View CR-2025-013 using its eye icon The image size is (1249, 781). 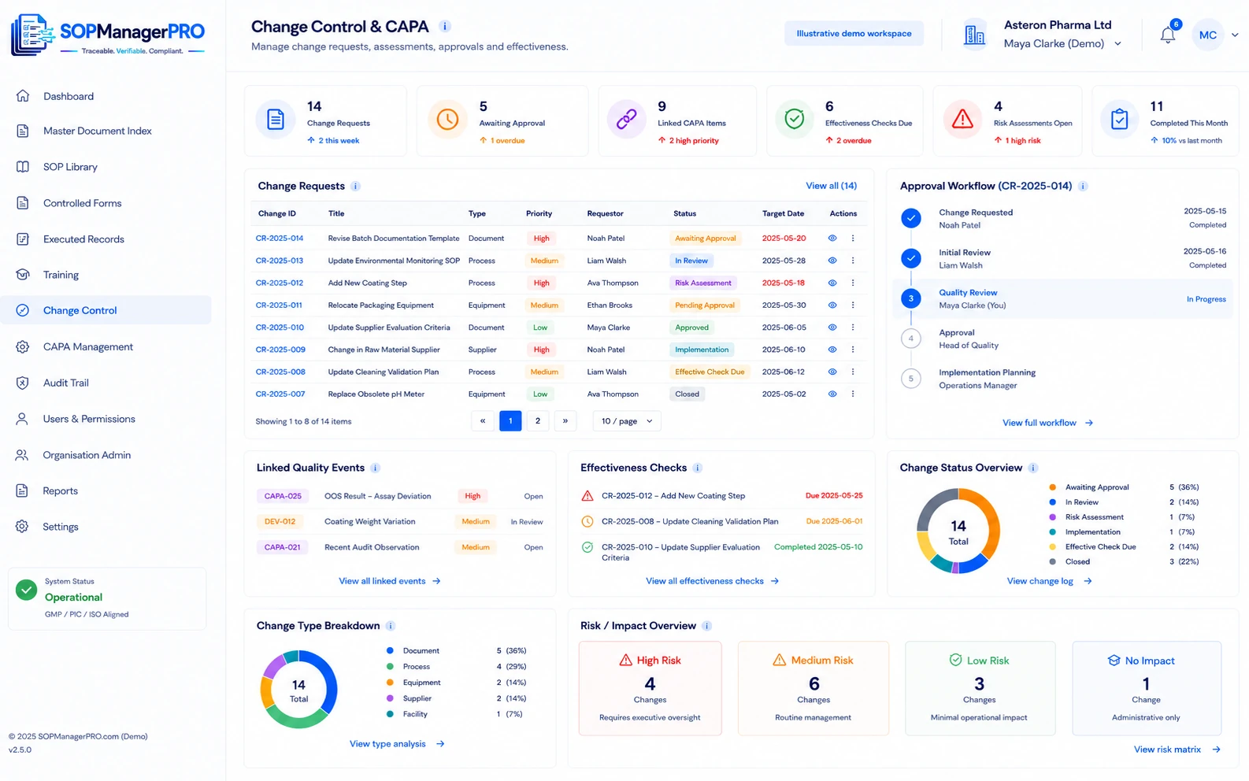[x=832, y=261]
